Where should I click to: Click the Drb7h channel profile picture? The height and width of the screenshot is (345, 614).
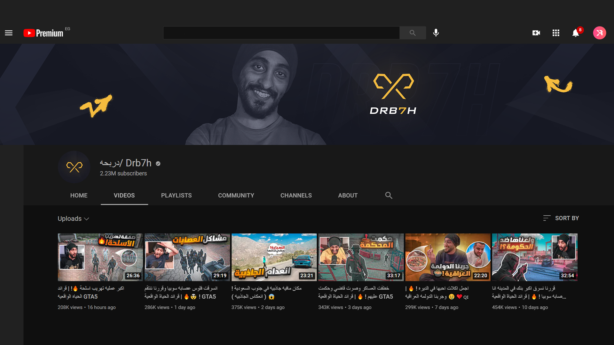[x=74, y=167]
